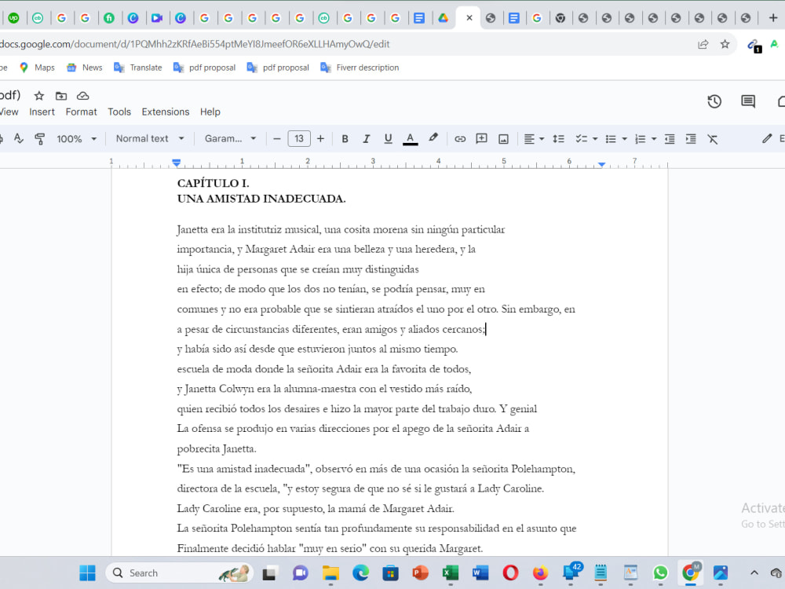785x589 pixels.
Task: Open the text color picker
Action: click(x=410, y=139)
